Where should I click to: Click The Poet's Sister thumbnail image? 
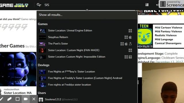coord(42,44)
